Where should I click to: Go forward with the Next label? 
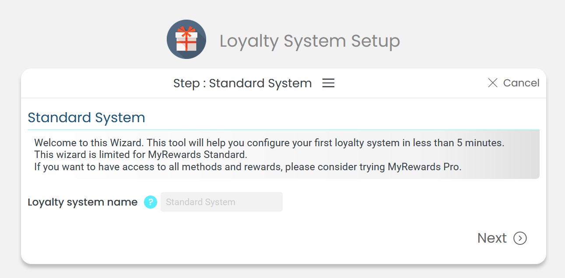pos(492,238)
